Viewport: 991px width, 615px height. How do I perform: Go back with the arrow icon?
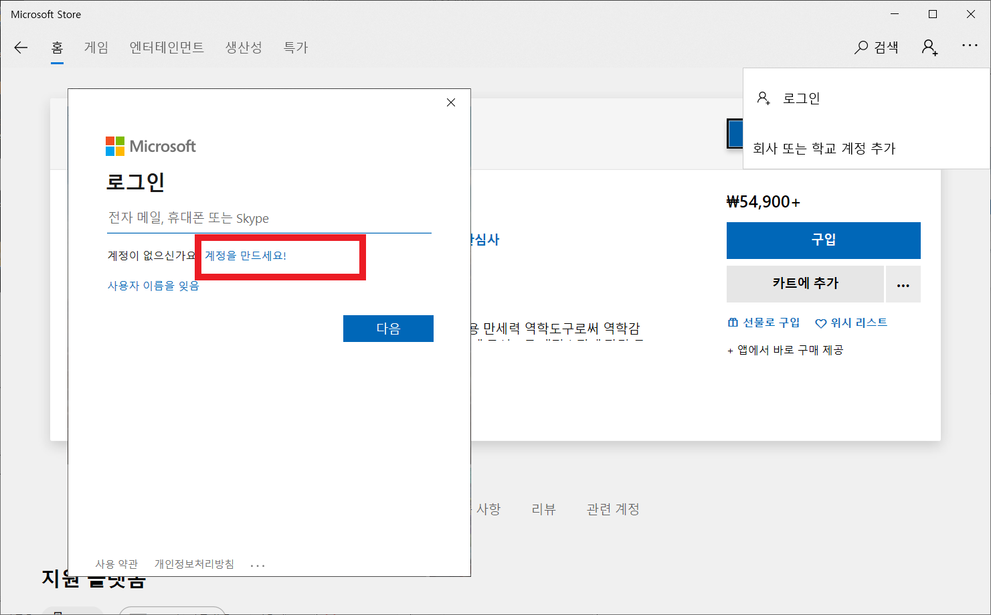(x=21, y=48)
